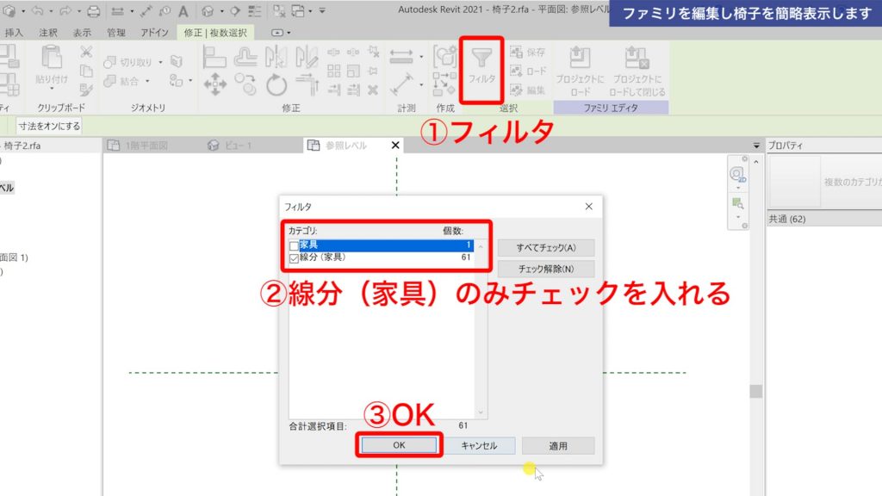This screenshot has width=882, height=496.
Task: Open the 結合 dropdown arrow
Action: 146,81
